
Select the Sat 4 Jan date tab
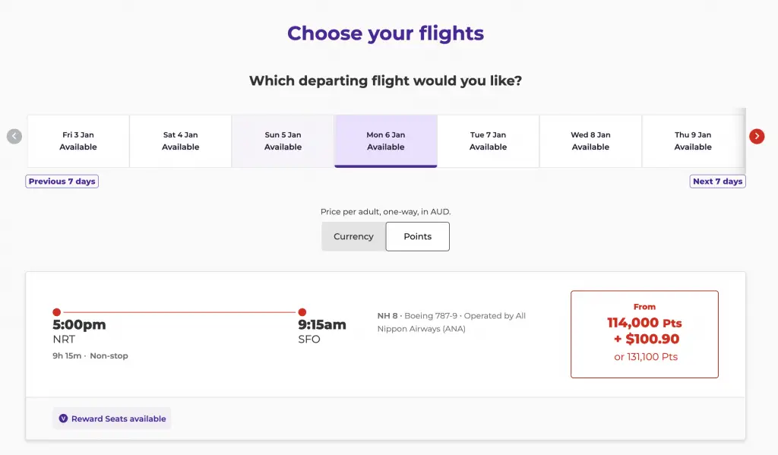(x=180, y=141)
